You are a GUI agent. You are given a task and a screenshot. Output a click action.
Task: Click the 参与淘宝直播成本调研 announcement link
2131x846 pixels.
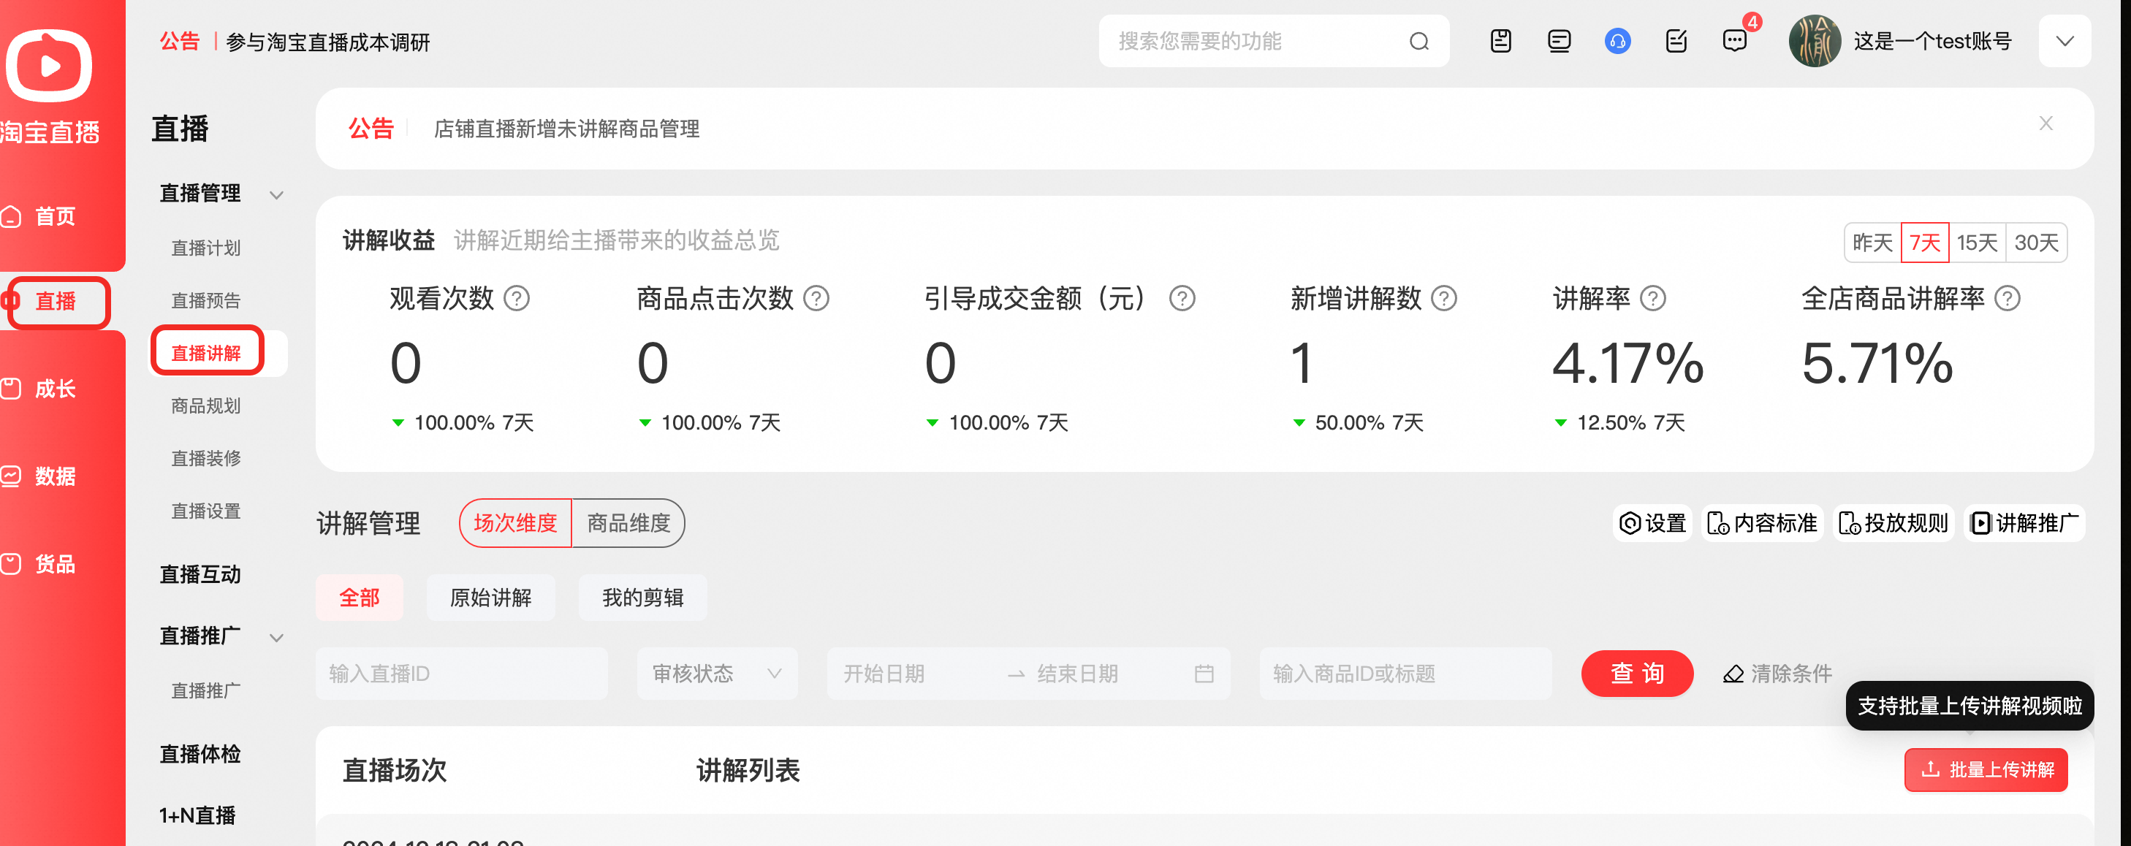coord(328,42)
